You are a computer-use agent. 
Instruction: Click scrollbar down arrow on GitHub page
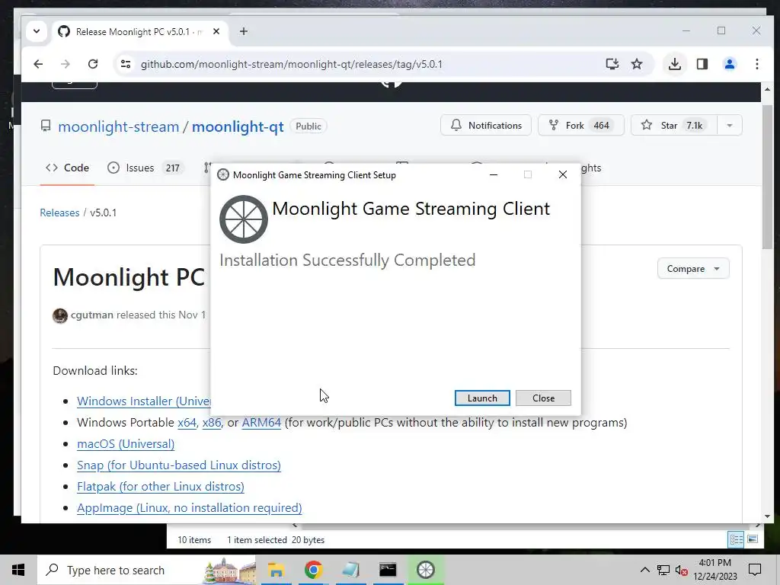[767, 516]
